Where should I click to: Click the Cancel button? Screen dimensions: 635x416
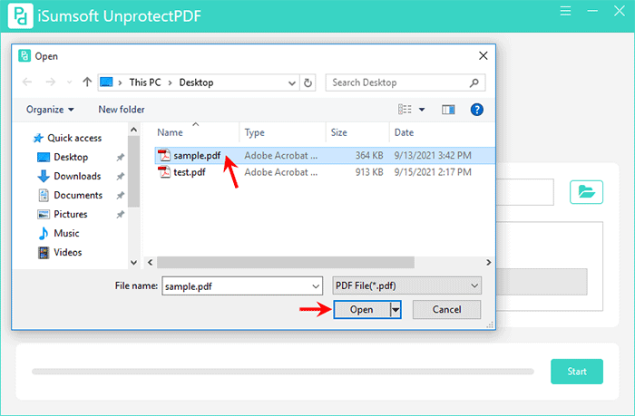(x=446, y=310)
